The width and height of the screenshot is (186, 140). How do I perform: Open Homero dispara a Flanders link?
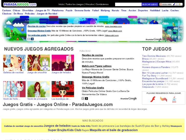(156, 67)
